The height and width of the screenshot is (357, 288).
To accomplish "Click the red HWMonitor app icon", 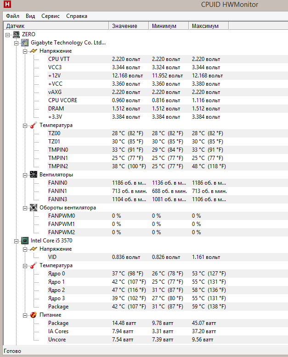I will (7, 5).
